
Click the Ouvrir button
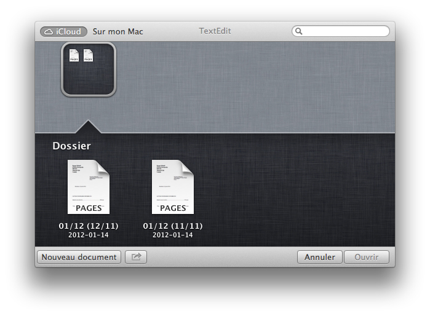(367, 257)
